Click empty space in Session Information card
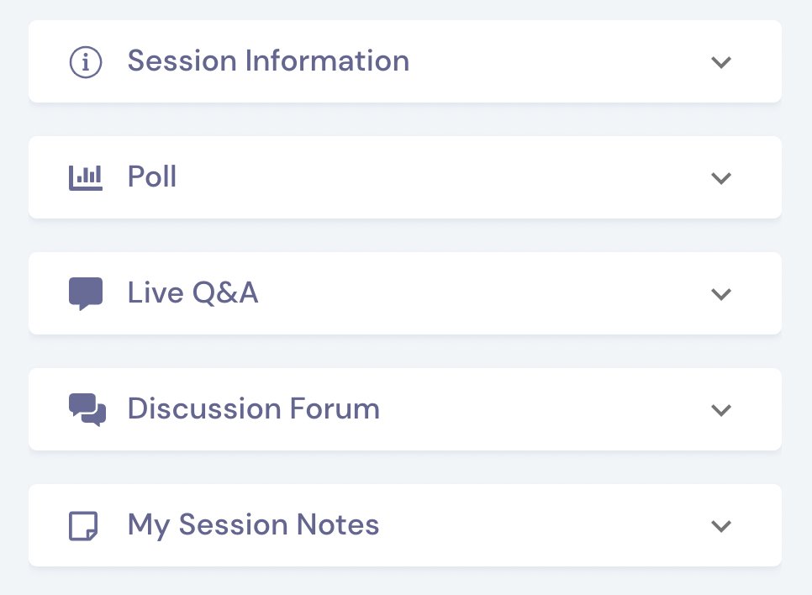The image size is (812, 595). [x=559, y=61]
